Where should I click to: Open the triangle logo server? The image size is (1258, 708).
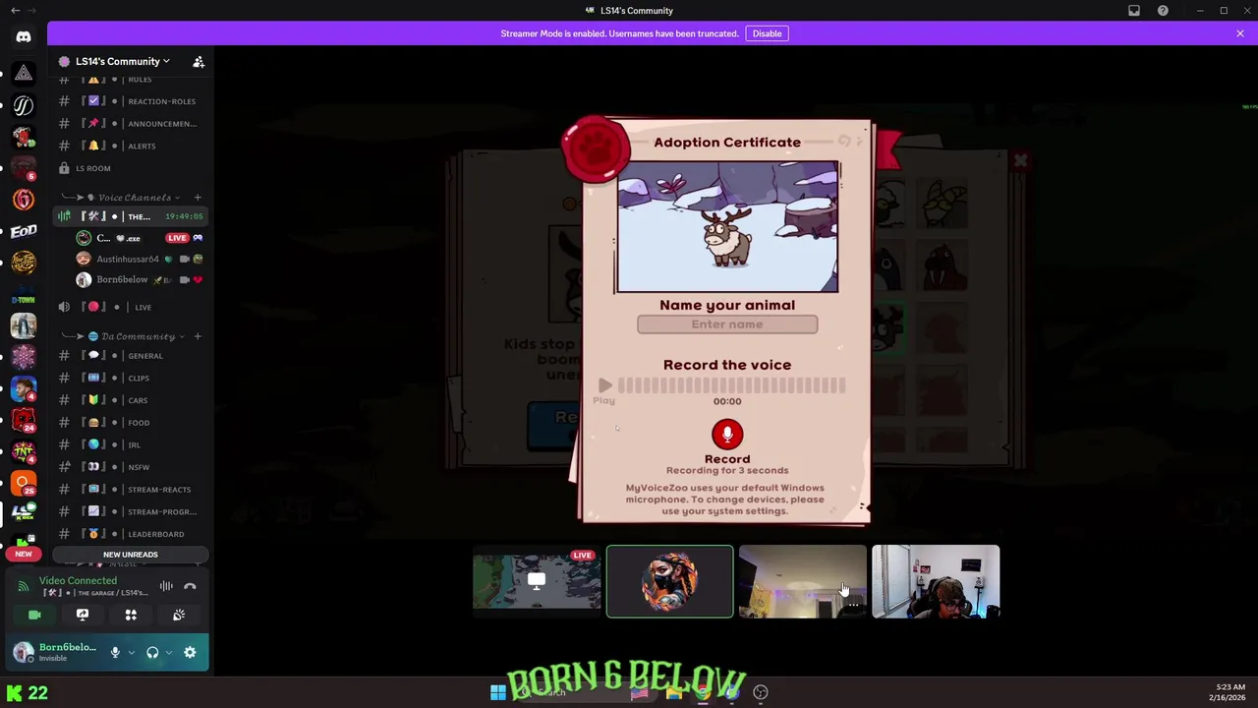[x=24, y=73]
